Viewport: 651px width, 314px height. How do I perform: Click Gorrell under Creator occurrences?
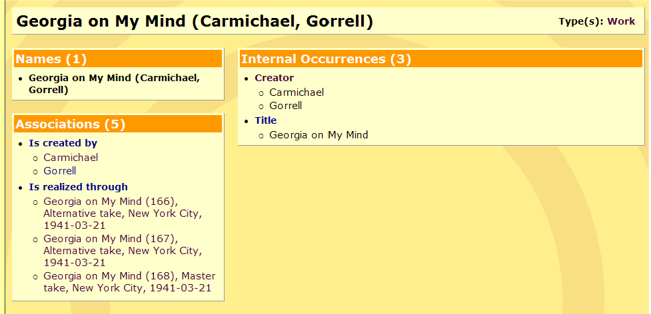click(x=286, y=106)
